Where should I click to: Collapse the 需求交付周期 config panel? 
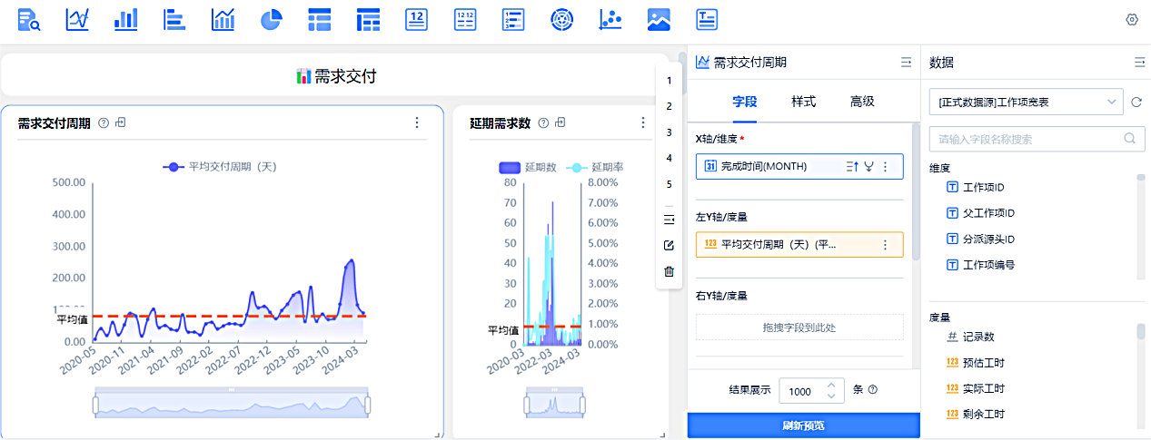click(906, 63)
